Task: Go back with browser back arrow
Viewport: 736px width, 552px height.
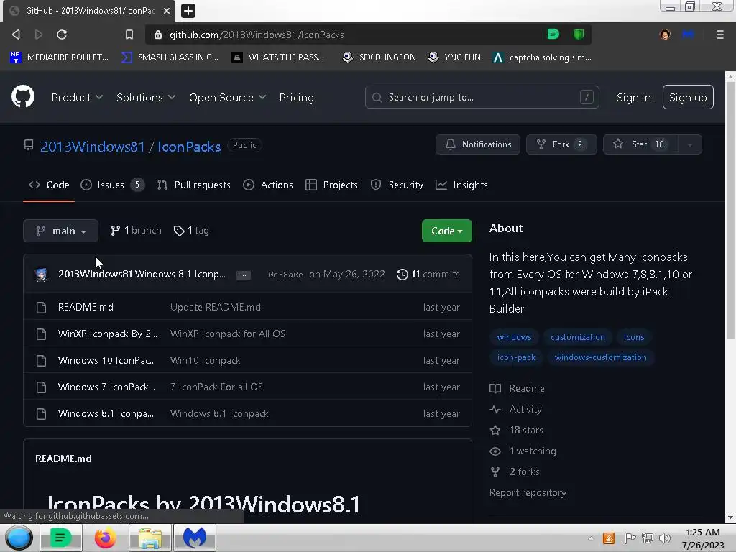Action: click(x=16, y=34)
